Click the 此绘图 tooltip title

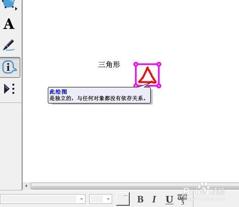[x=58, y=92]
